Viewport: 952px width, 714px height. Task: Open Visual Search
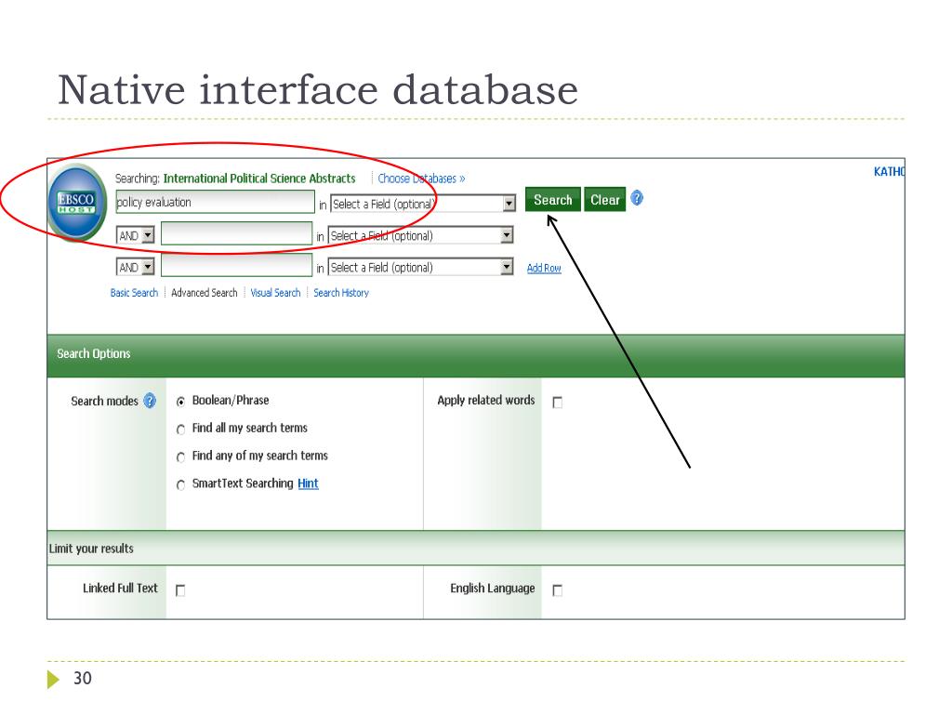(x=275, y=293)
